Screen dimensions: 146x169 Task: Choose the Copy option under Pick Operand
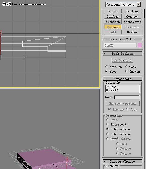coord(131,67)
